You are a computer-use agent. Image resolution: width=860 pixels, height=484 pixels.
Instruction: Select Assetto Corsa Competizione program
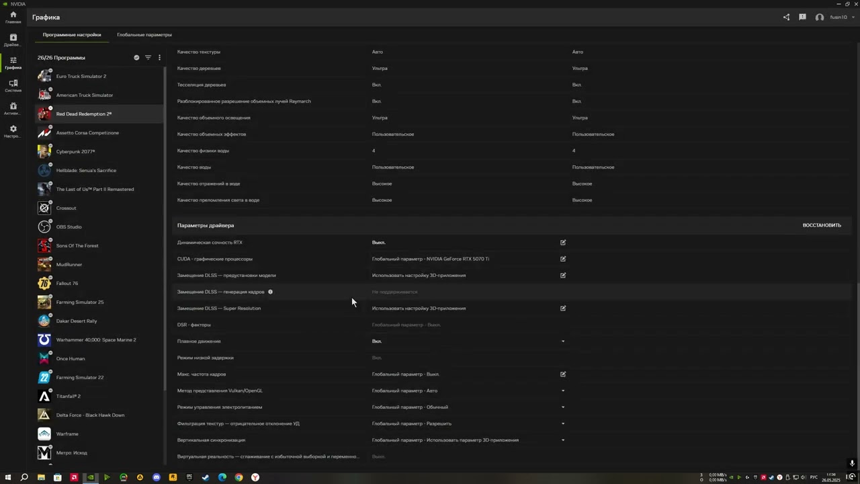click(99, 133)
